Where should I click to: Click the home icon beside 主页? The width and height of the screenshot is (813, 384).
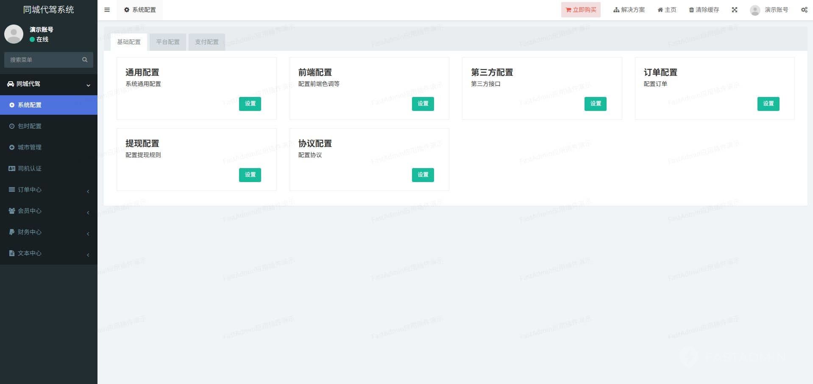[x=660, y=10]
